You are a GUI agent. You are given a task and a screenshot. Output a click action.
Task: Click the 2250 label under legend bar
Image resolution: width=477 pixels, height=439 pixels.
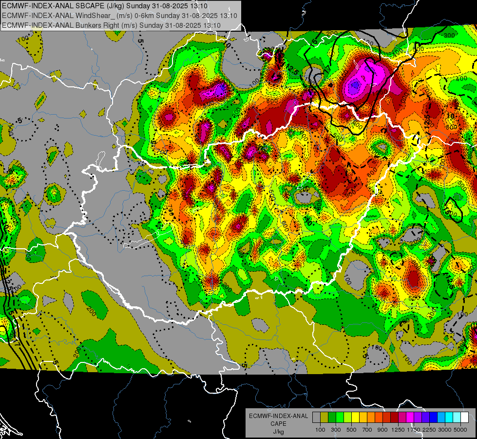(x=430, y=430)
